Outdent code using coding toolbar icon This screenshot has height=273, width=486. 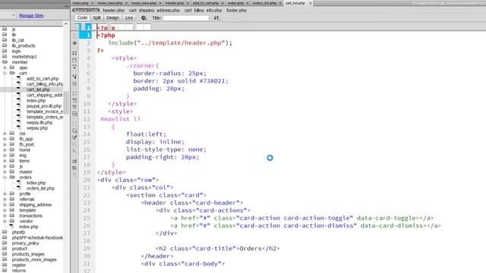click(x=74, y=168)
